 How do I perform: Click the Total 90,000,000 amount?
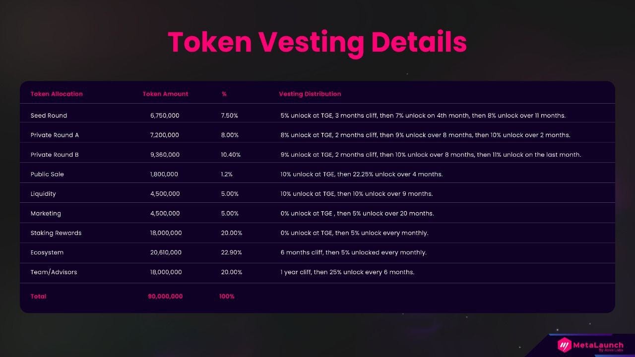(x=165, y=296)
